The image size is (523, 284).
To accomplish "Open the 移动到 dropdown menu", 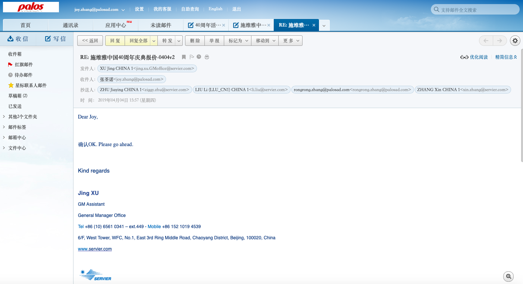I will click(x=265, y=41).
